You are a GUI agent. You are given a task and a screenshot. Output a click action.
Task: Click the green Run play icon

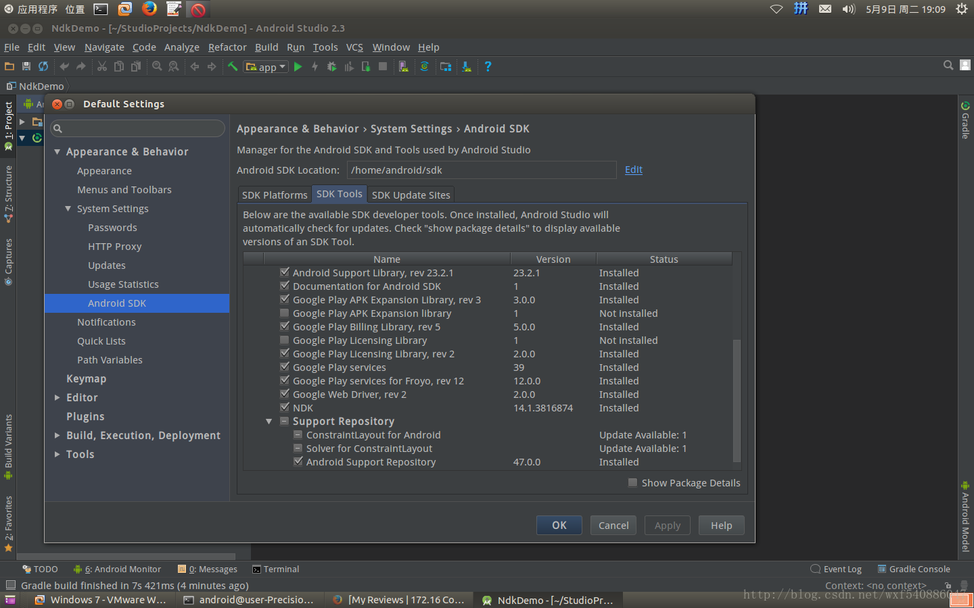(x=298, y=66)
